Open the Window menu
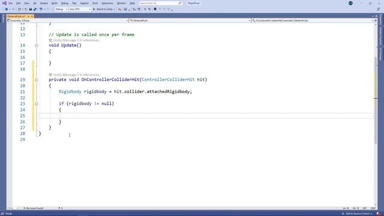 pyautogui.click(x=121, y=3)
